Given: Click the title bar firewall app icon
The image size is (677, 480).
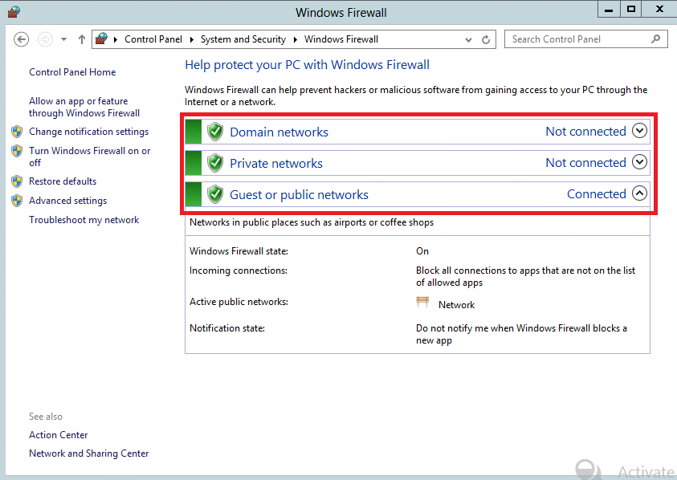Looking at the screenshot, I should pyautogui.click(x=14, y=12).
